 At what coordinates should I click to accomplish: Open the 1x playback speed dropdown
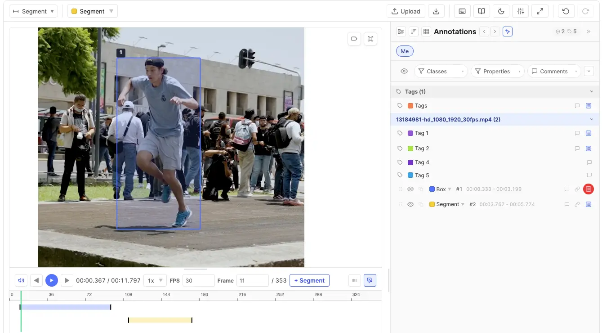tap(155, 280)
